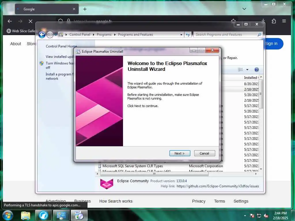The width and height of the screenshot is (295, 221).
Task: Open the Windows Start menu orb
Action: 8,215
